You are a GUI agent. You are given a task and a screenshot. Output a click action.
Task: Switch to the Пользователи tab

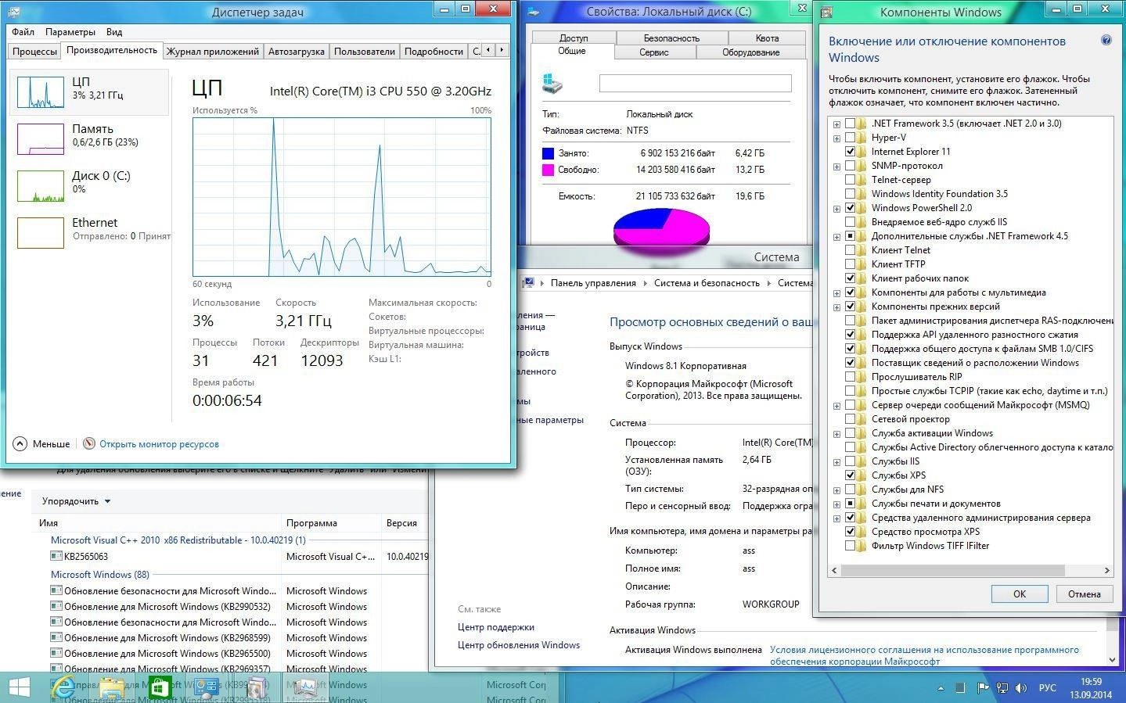tap(364, 51)
